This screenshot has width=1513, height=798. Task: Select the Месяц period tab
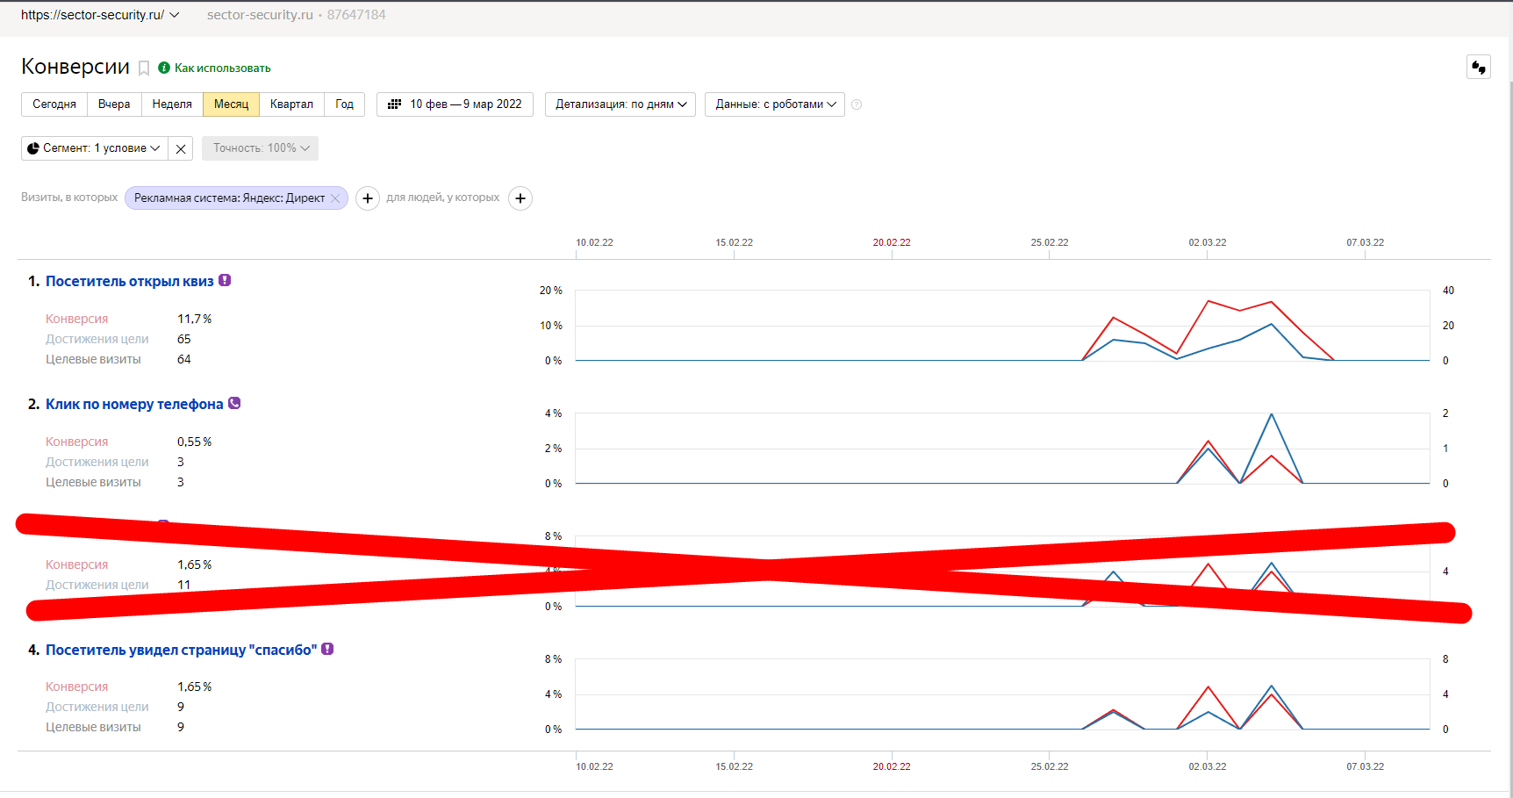[231, 104]
